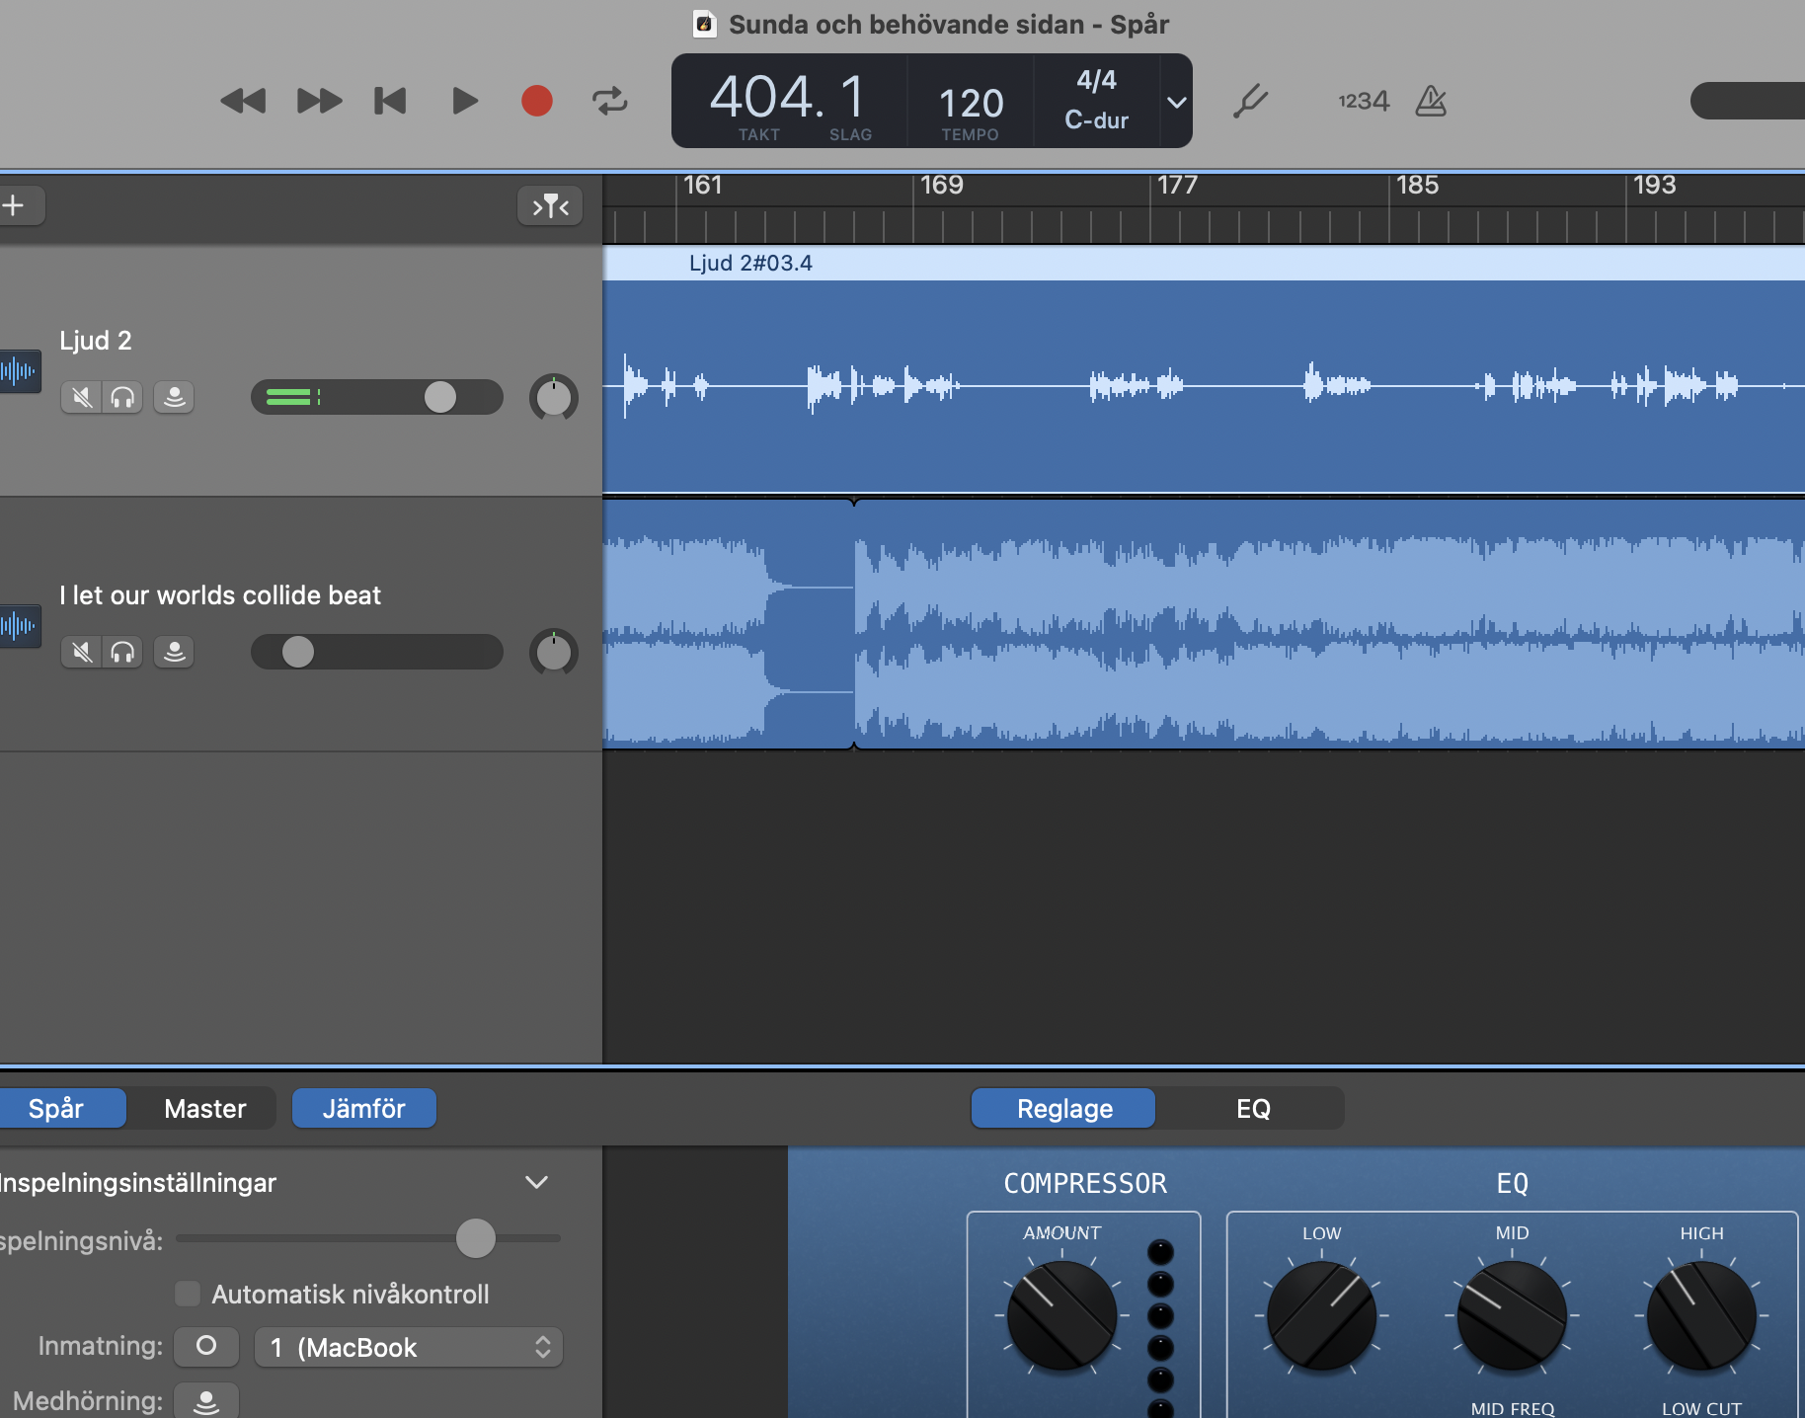Toggle the cycle loop button
Screen dimensions: 1805x1418
(609, 101)
